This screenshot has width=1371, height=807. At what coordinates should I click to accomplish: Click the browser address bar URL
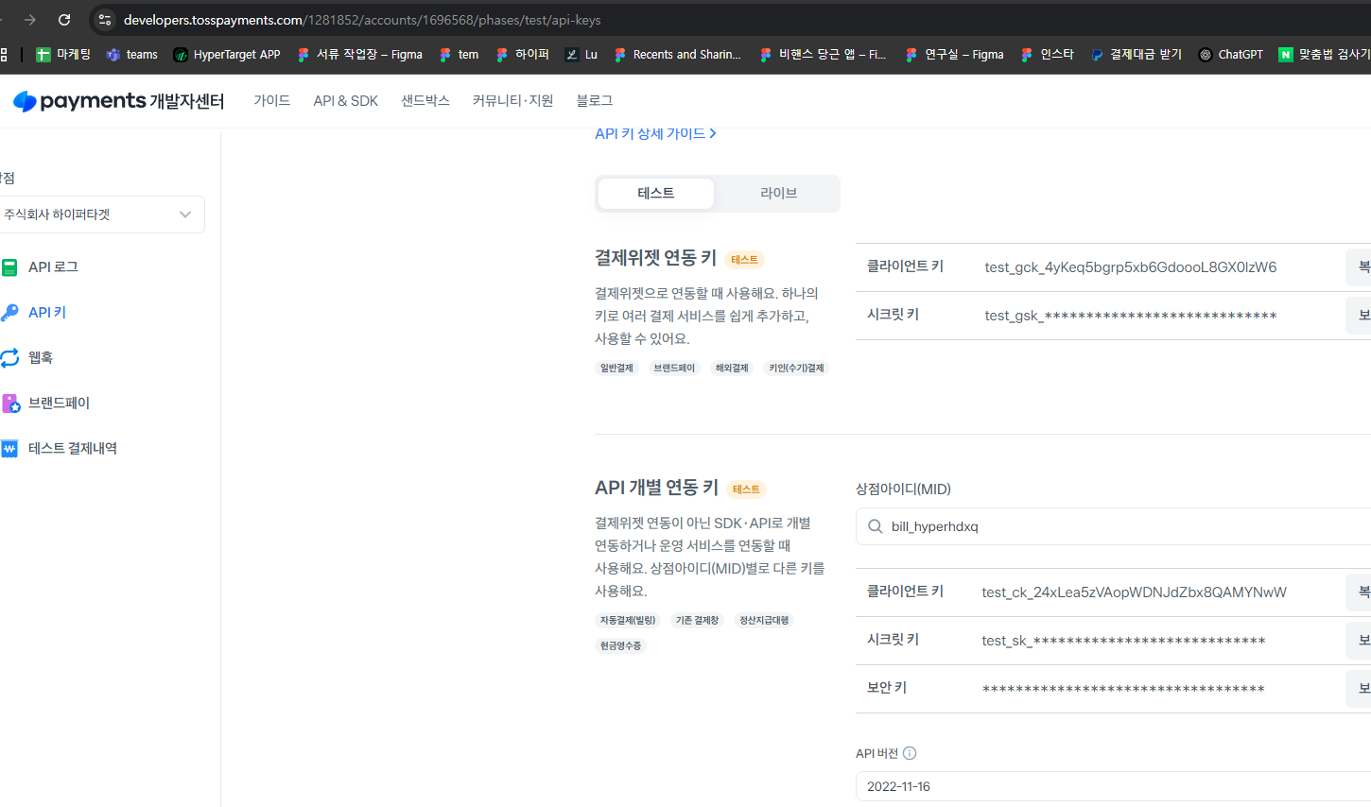coord(362,20)
